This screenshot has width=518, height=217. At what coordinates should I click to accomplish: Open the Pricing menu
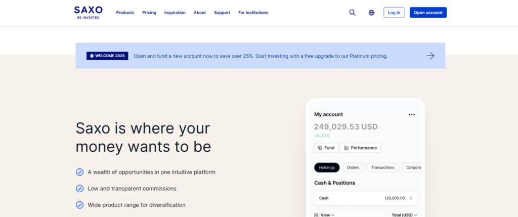[x=149, y=13]
